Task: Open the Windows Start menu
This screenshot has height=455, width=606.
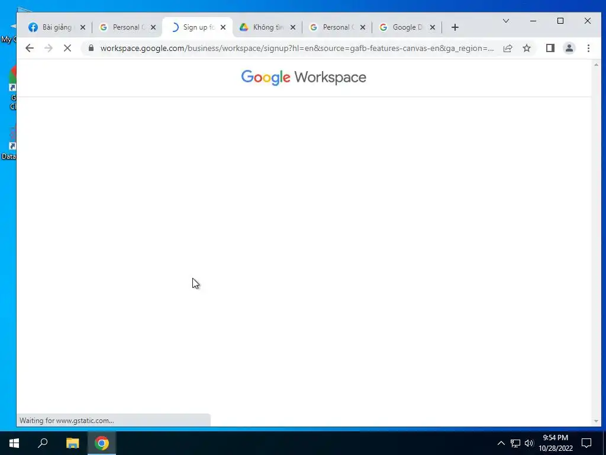Action: 14,443
